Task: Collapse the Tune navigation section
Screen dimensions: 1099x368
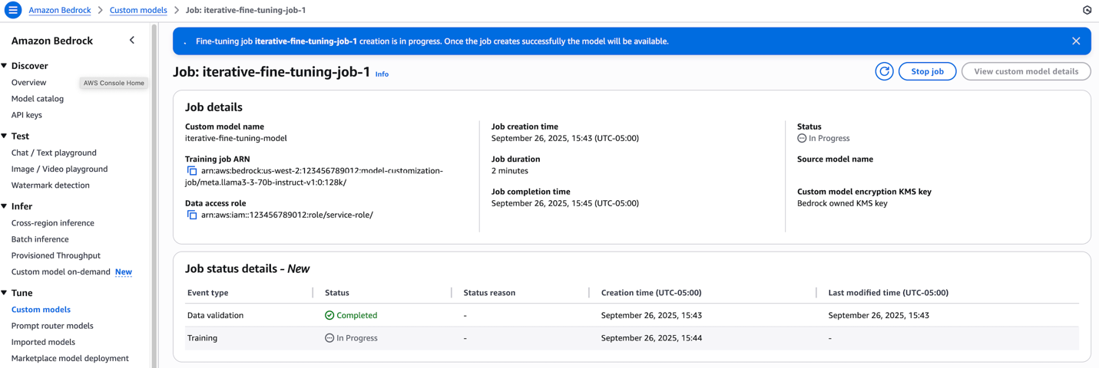Action: [5, 293]
